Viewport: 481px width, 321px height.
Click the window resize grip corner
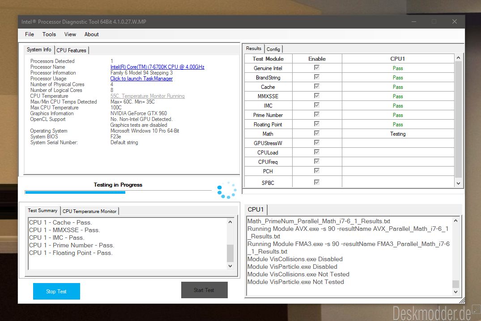[462, 301]
